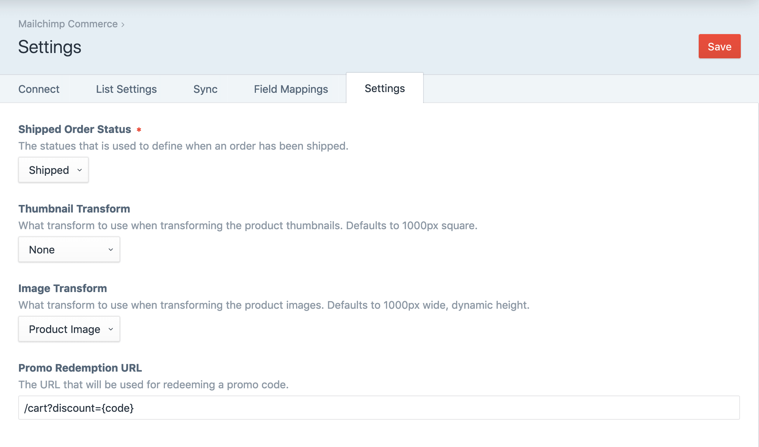Screen dimensions: 759x447
Task: Click the red required asterisk
Action: pyautogui.click(x=139, y=130)
